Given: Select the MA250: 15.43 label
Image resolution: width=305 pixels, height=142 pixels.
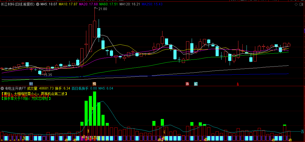Looking at the screenshot, I should pyautogui.click(x=152, y=4).
